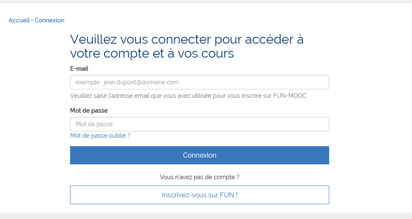Click the Mot de passe label
The width and height of the screenshot is (412, 219).
pos(89,111)
